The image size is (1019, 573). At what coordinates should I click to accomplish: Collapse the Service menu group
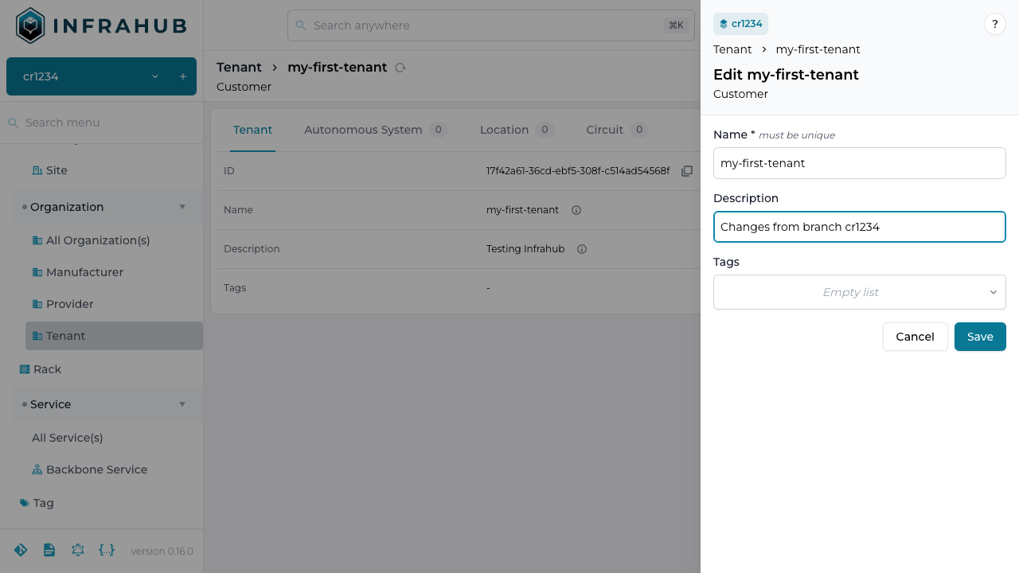pyautogui.click(x=107, y=404)
